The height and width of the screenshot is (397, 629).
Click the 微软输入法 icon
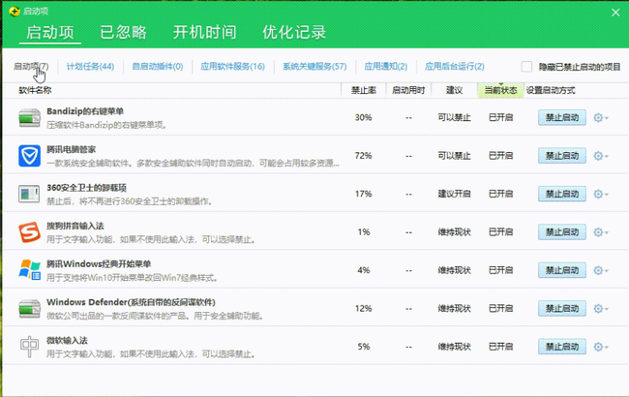tap(30, 347)
